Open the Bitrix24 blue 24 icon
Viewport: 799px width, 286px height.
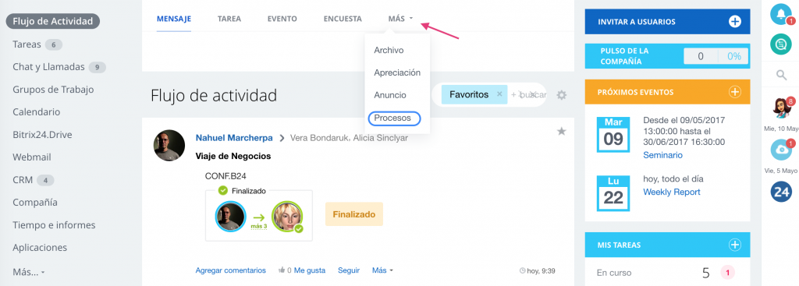pos(780,192)
